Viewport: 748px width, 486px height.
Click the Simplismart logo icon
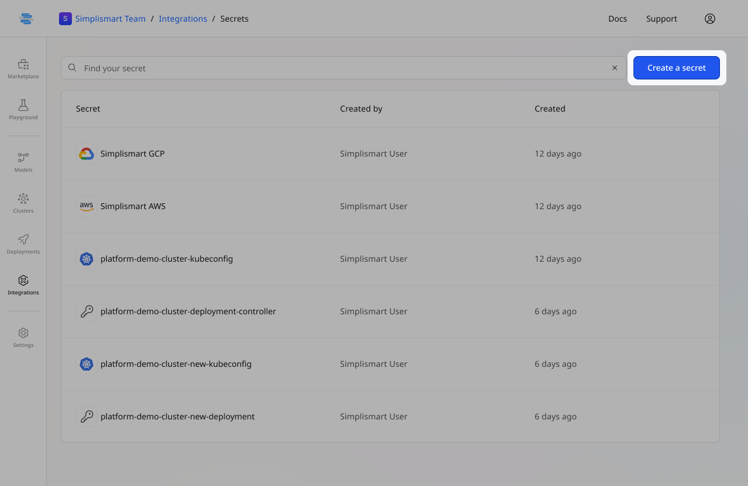26,19
